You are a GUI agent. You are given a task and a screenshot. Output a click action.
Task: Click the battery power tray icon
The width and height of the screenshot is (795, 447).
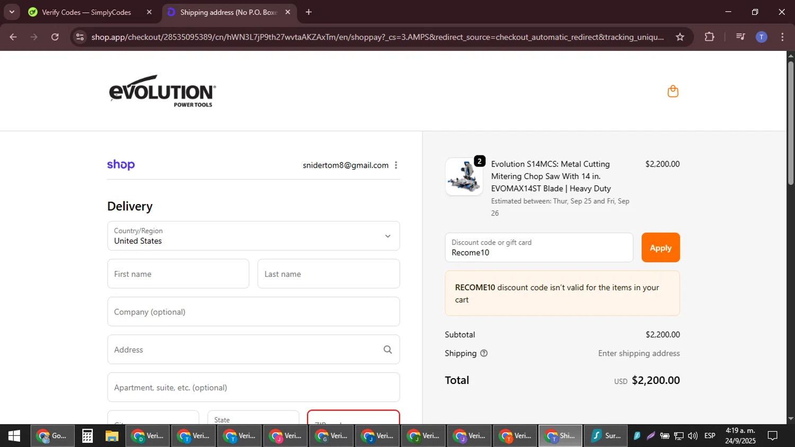click(664, 436)
